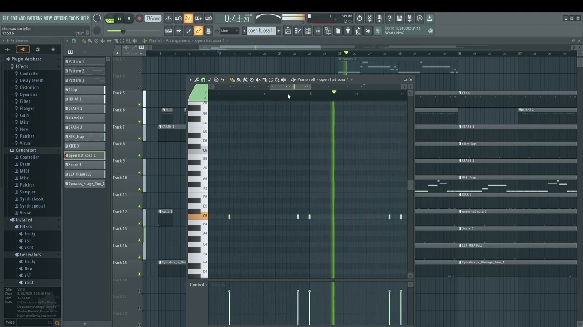Viewport: 583px width, 327px height.
Task: Toggle the metronome button
Action: 169,19
